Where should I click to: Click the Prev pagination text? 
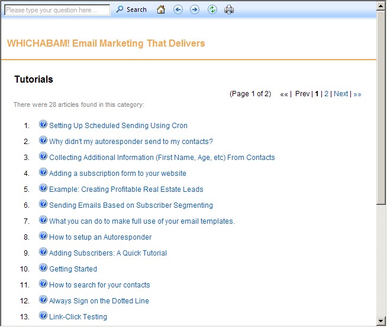tap(302, 94)
